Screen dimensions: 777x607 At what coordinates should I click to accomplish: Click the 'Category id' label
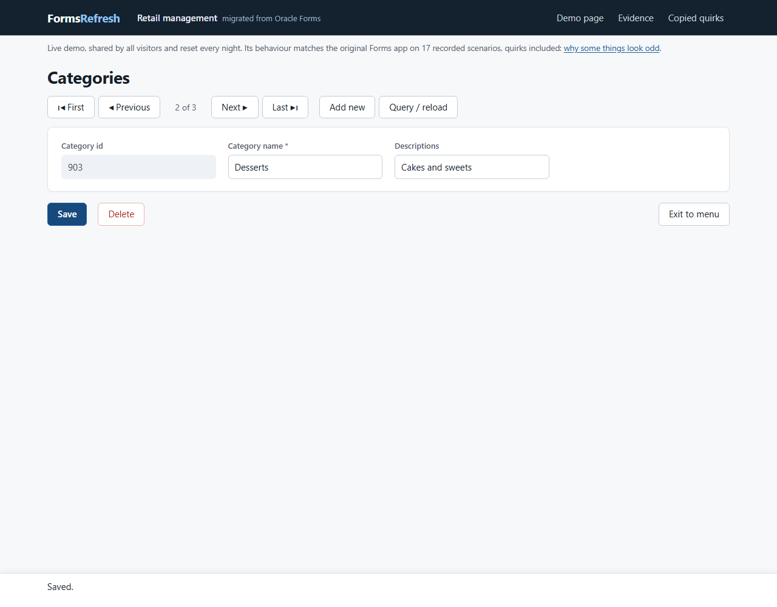(x=82, y=146)
